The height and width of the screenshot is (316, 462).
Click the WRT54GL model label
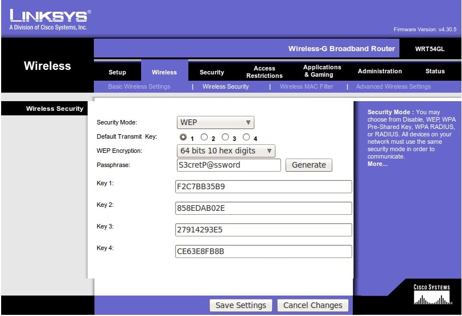(x=430, y=49)
